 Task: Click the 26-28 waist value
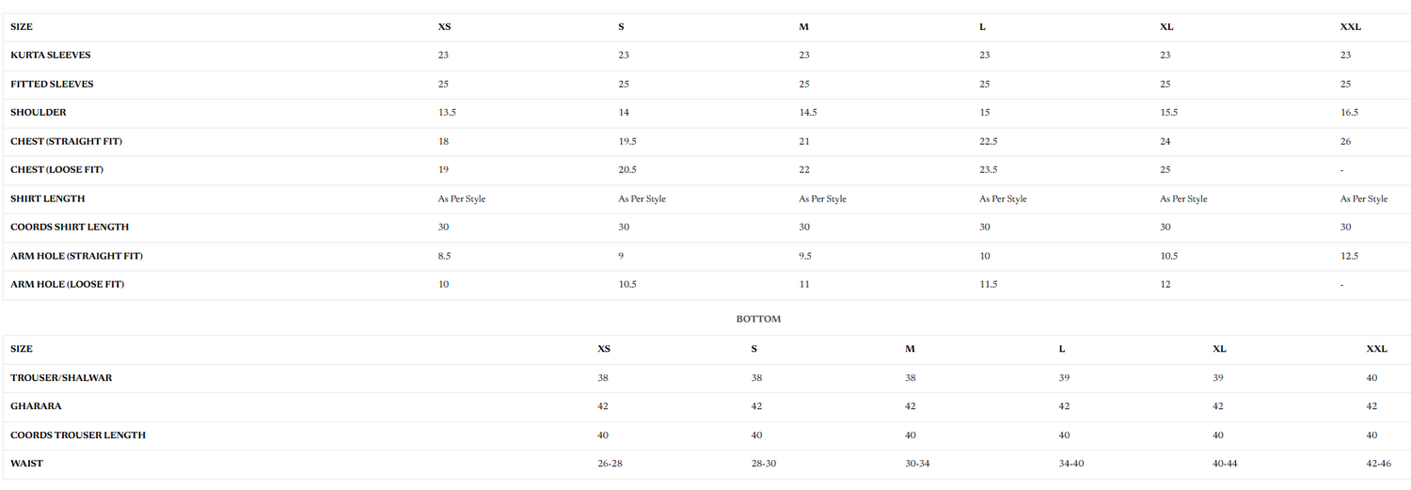610,464
